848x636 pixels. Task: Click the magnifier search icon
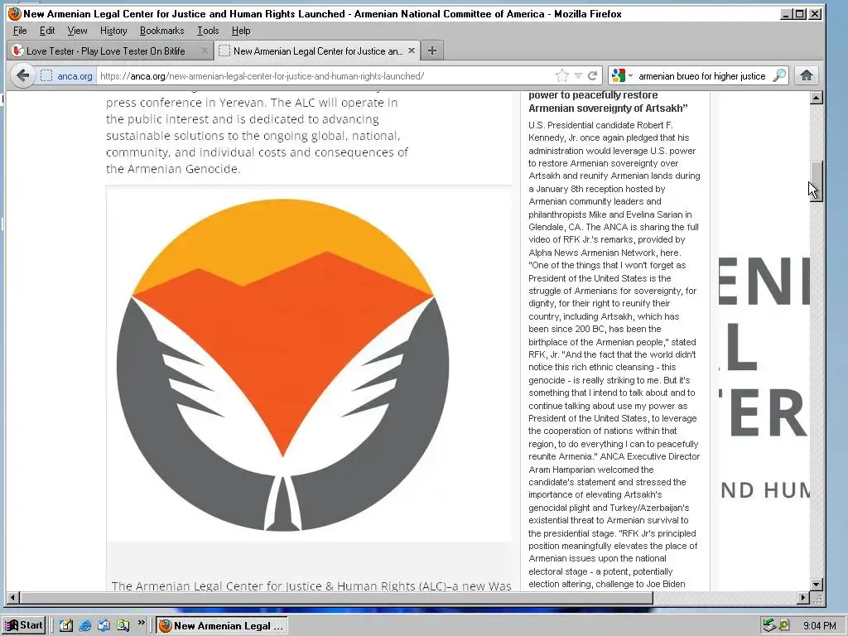(x=779, y=75)
